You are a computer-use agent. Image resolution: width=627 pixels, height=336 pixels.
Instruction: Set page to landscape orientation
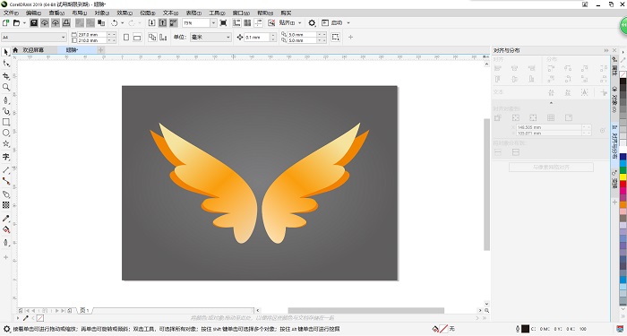(x=137, y=38)
